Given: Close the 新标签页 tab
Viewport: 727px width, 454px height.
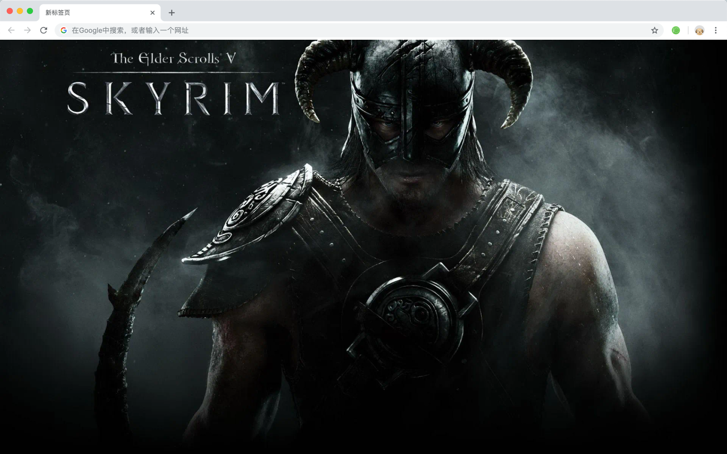Looking at the screenshot, I should pyautogui.click(x=152, y=12).
